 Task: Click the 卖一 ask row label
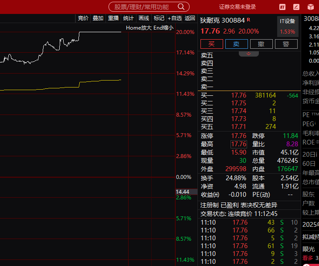tap(207, 87)
